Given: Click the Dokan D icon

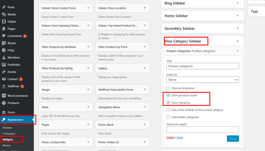Looking at the screenshot, I should pos(4,22).
